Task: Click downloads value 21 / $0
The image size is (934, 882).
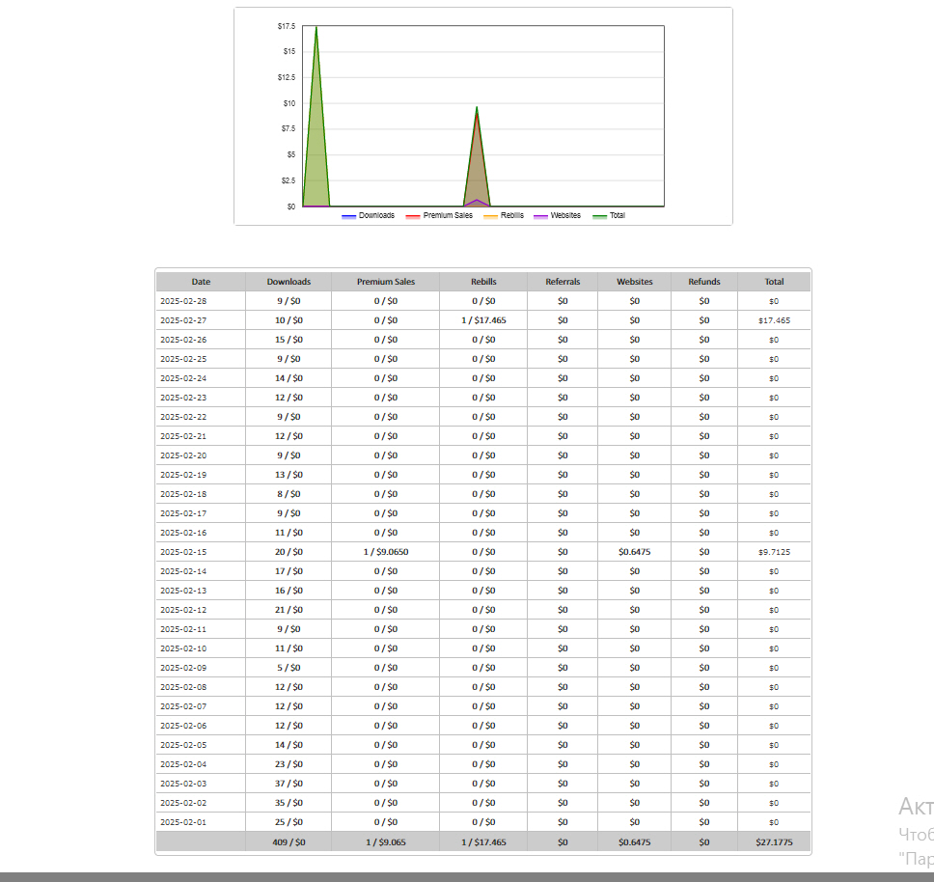Action: pyautogui.click(x=288, y=610)
